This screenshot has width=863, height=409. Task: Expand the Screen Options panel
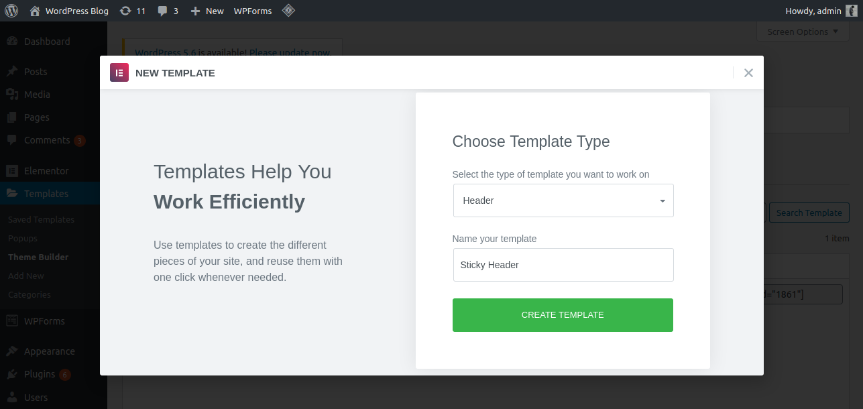802,32
